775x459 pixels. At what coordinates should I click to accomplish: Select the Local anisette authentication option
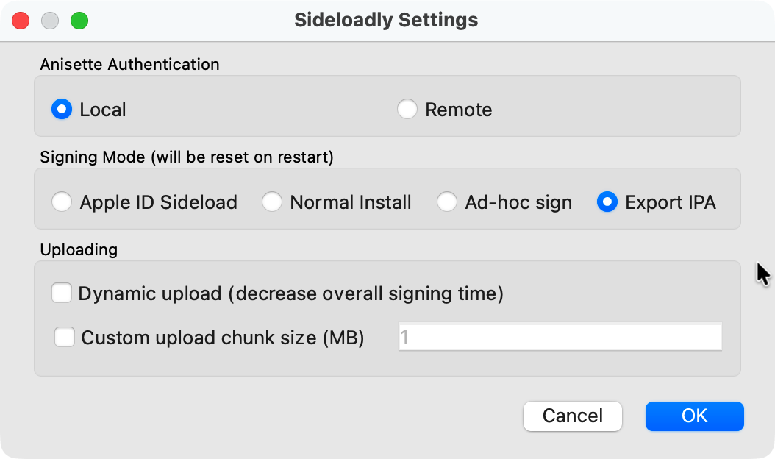[x=62, y=110]
